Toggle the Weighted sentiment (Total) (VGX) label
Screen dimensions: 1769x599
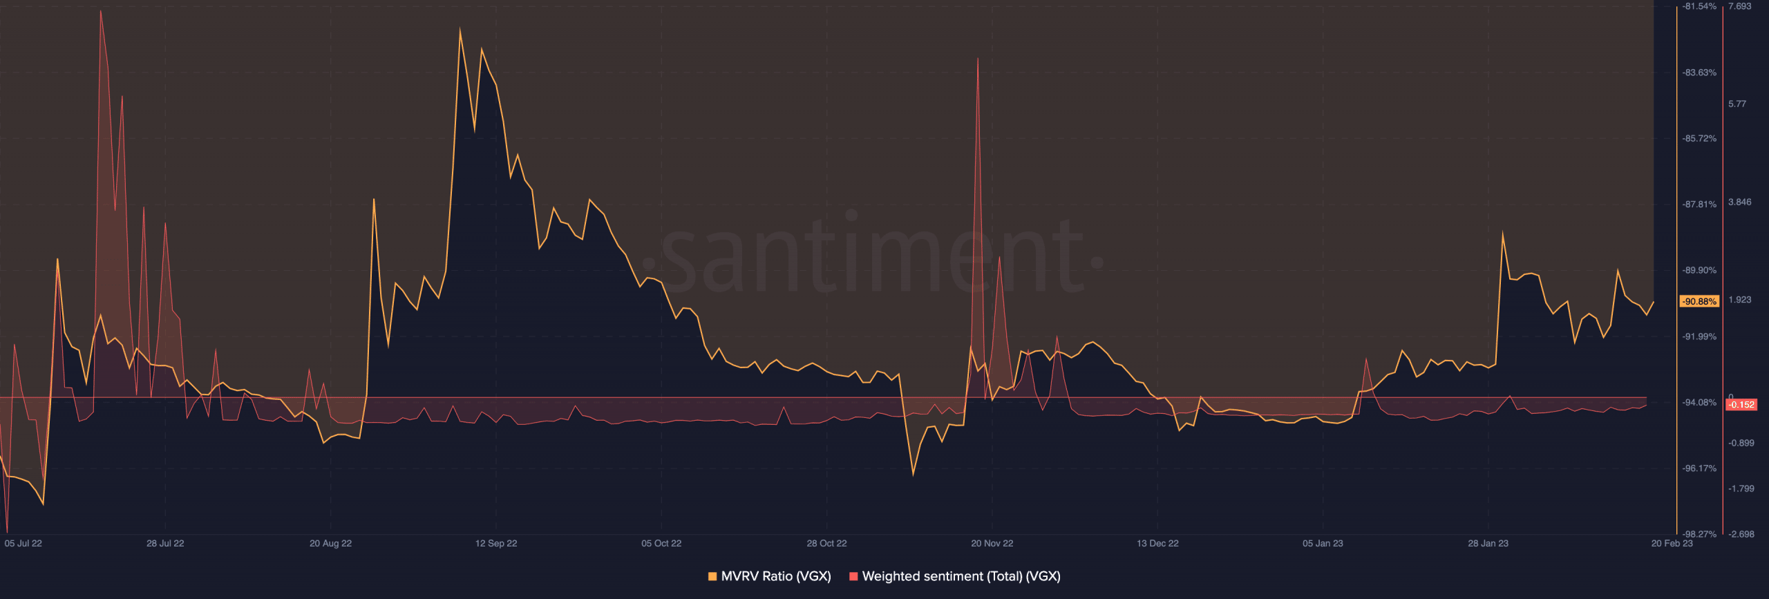(x=961, y=576)
